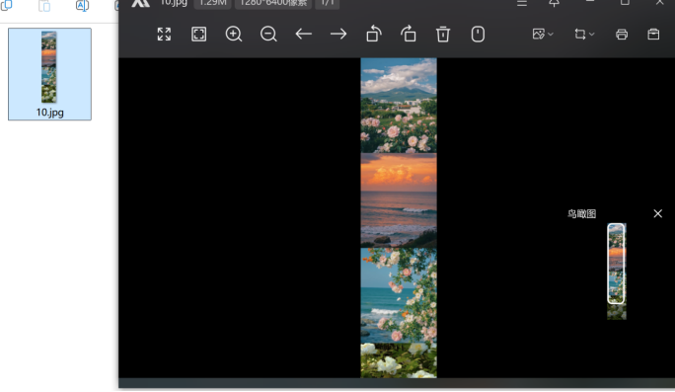Zoom out with the magnifier minus icon
Image resolution: width=675 pixels, height=392 pixels.
point(268,34)
